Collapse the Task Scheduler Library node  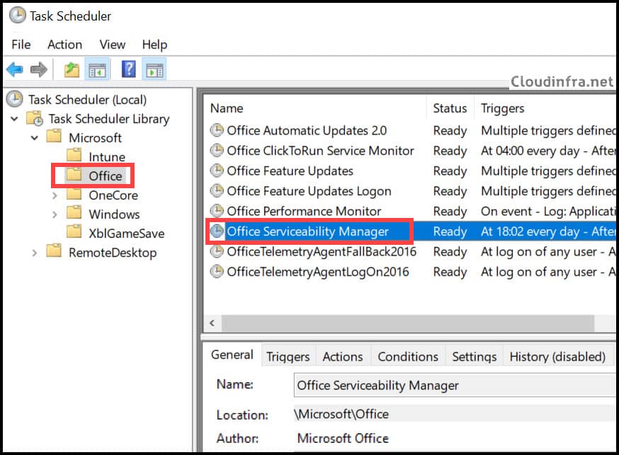tap(14, 118)
